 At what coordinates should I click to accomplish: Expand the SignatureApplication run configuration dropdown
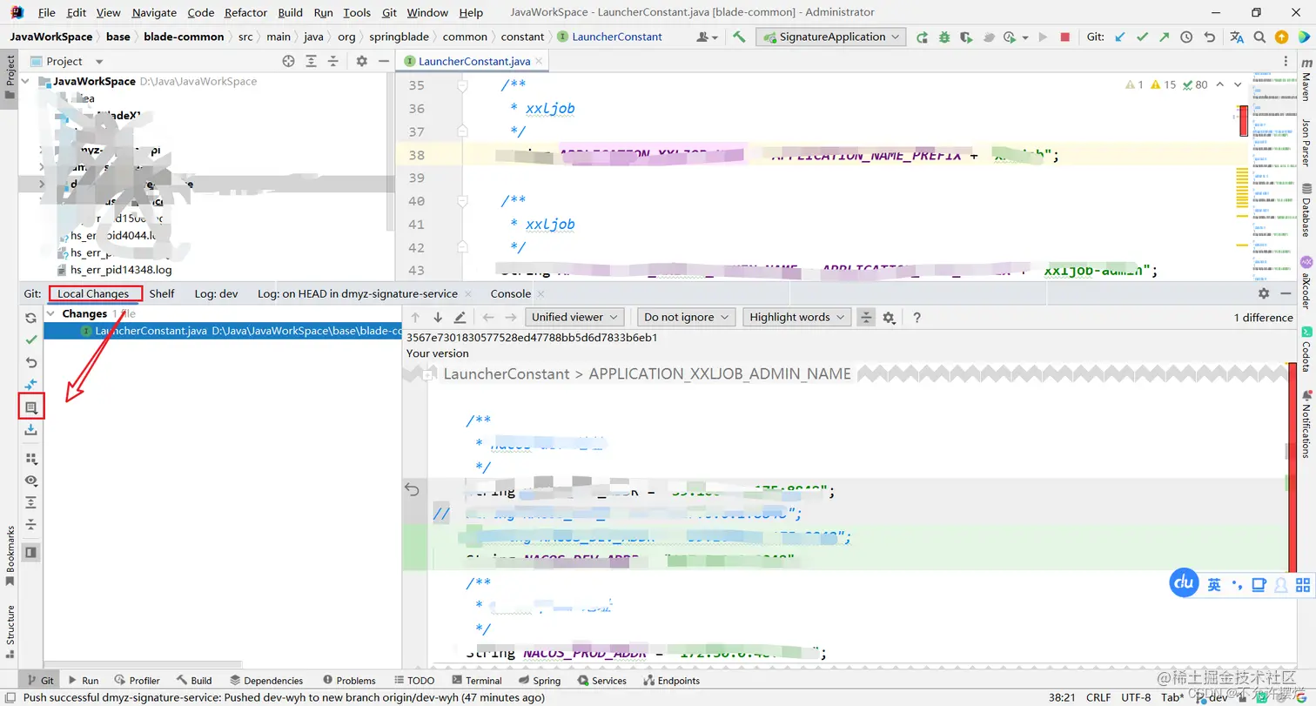[896, 37]
